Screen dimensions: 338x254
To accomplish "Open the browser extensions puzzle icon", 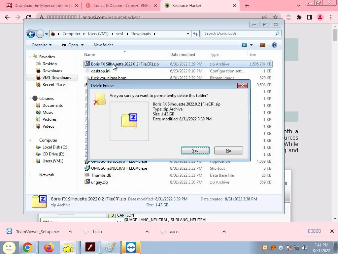I will (299, 17).
